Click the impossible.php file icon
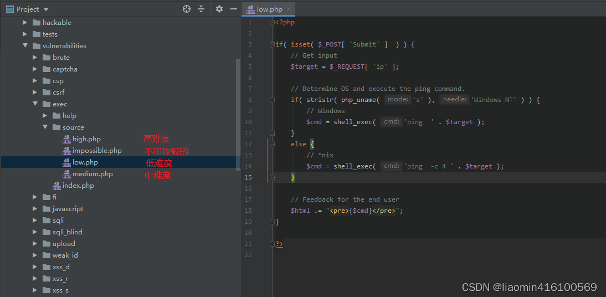Viewport: 606px width, 297px height. [x=66, y=151]
